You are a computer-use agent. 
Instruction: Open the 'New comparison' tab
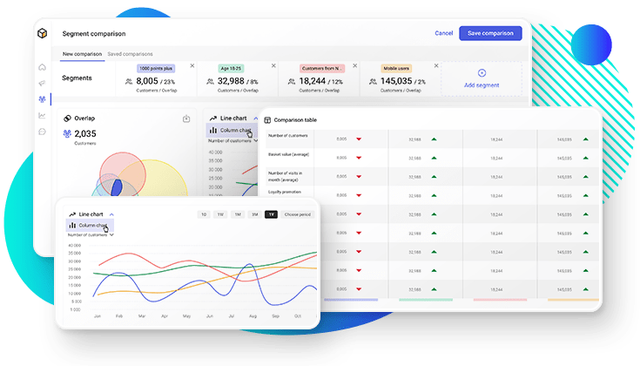pos(82,54)
